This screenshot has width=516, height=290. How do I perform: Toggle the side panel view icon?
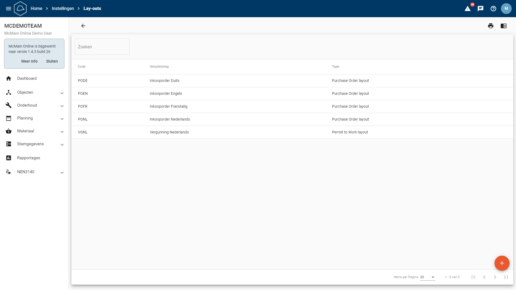point(504,26)
